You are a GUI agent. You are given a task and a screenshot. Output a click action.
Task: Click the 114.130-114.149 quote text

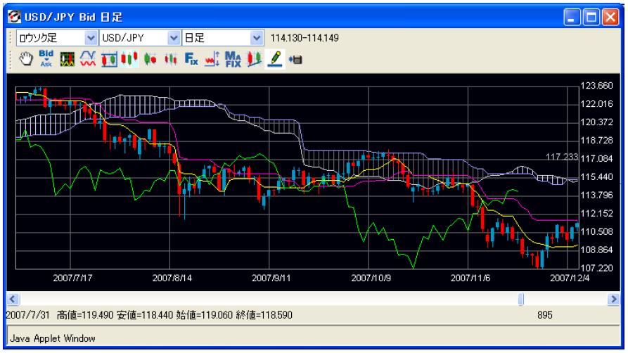tap(305, 38)
